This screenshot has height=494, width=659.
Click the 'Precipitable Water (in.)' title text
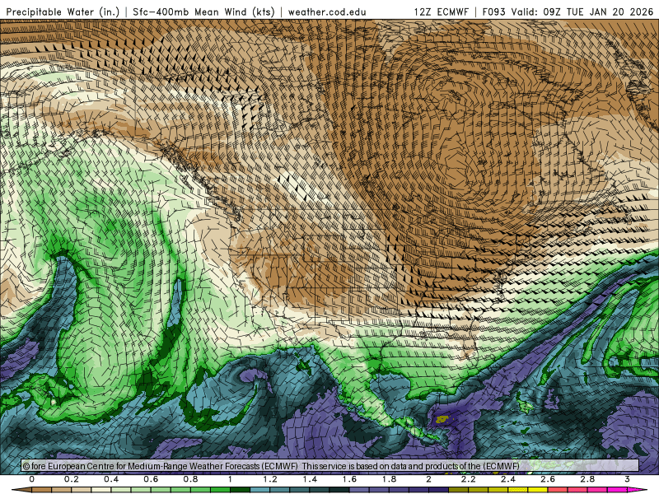pos(63,12)
